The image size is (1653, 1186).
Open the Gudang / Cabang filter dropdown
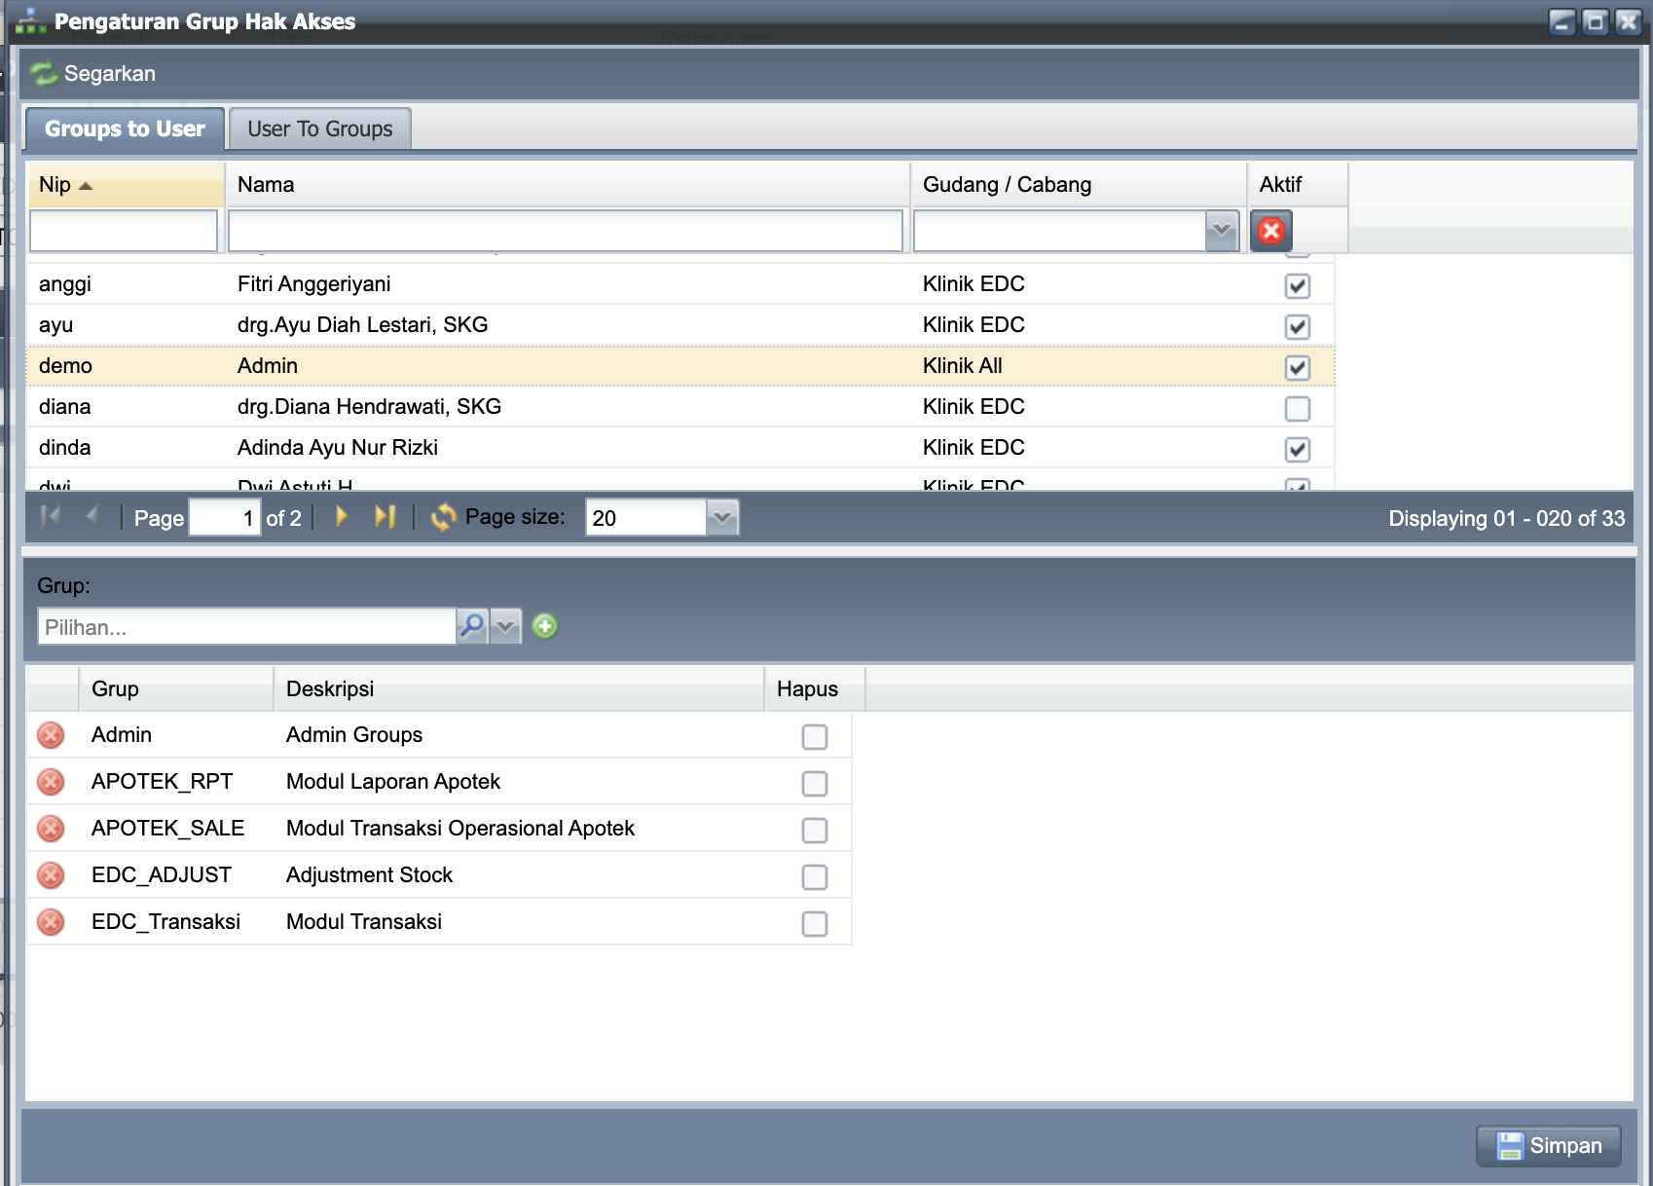[1221, 231]
